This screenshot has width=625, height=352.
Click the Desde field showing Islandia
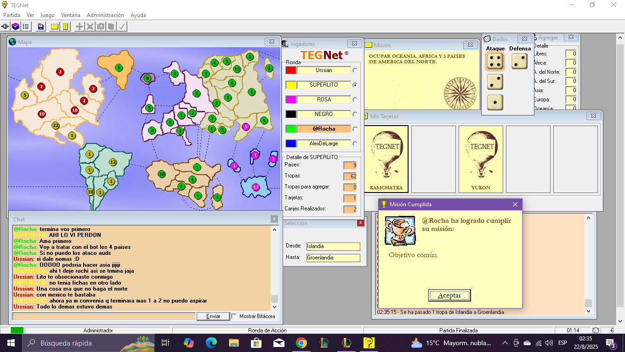click(x=333, y=246)
